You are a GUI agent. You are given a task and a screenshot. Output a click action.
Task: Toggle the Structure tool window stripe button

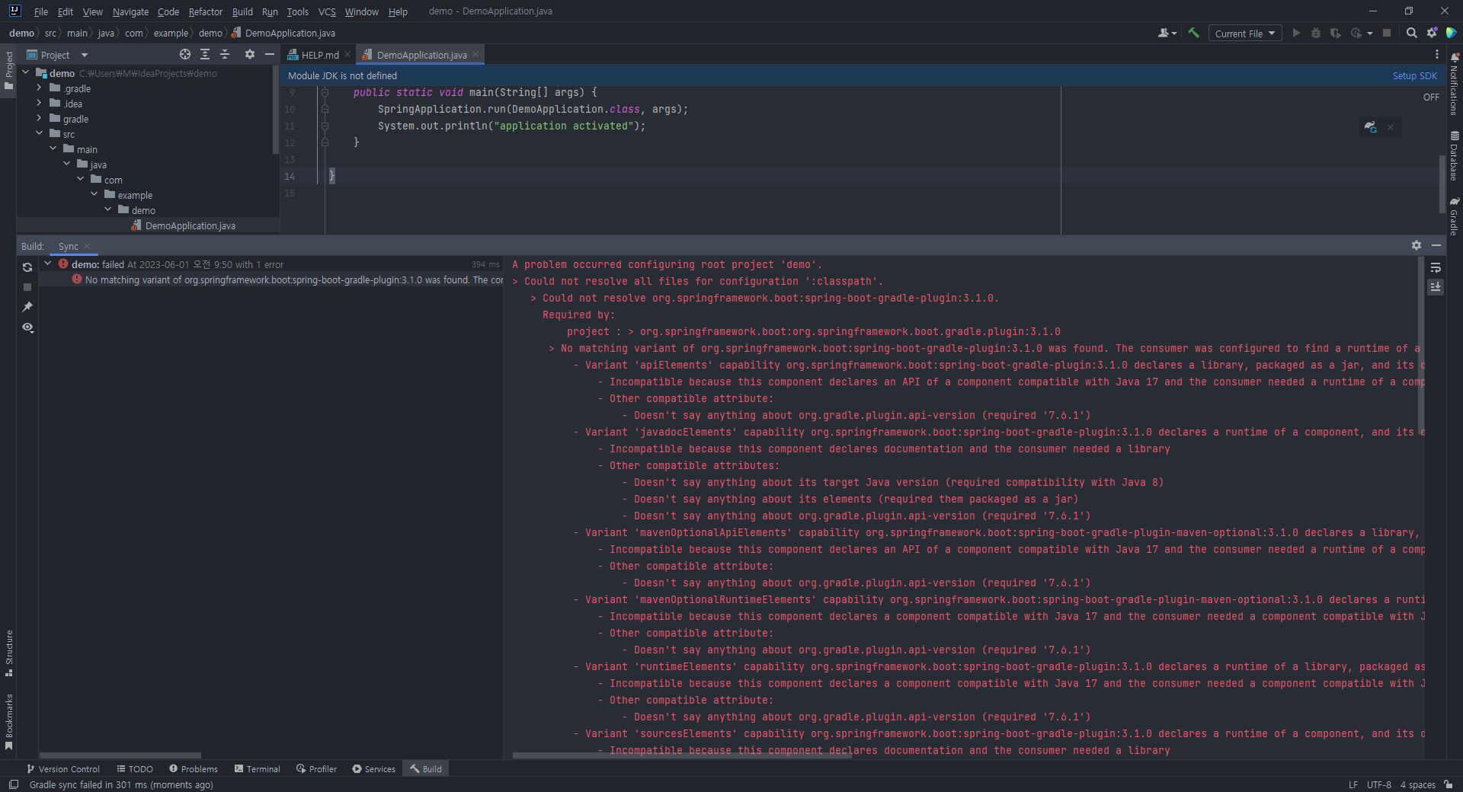click(8, 653)
